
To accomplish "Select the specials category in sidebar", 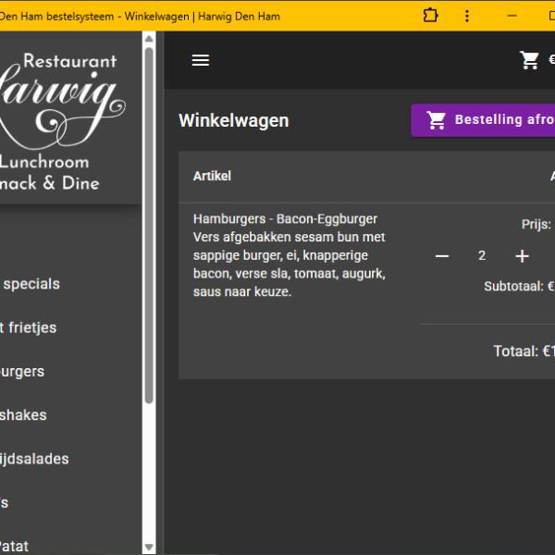I will (31, 284).
